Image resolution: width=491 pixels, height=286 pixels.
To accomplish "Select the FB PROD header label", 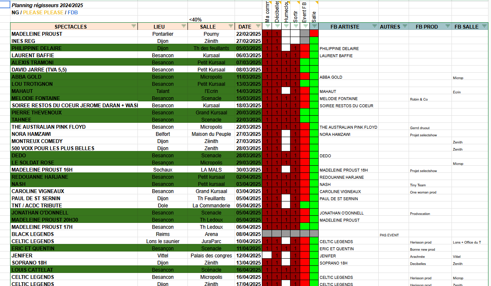I will 427,27.
